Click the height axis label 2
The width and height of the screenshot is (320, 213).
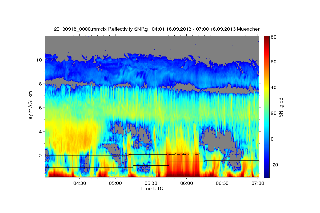(x=41, y=156)
